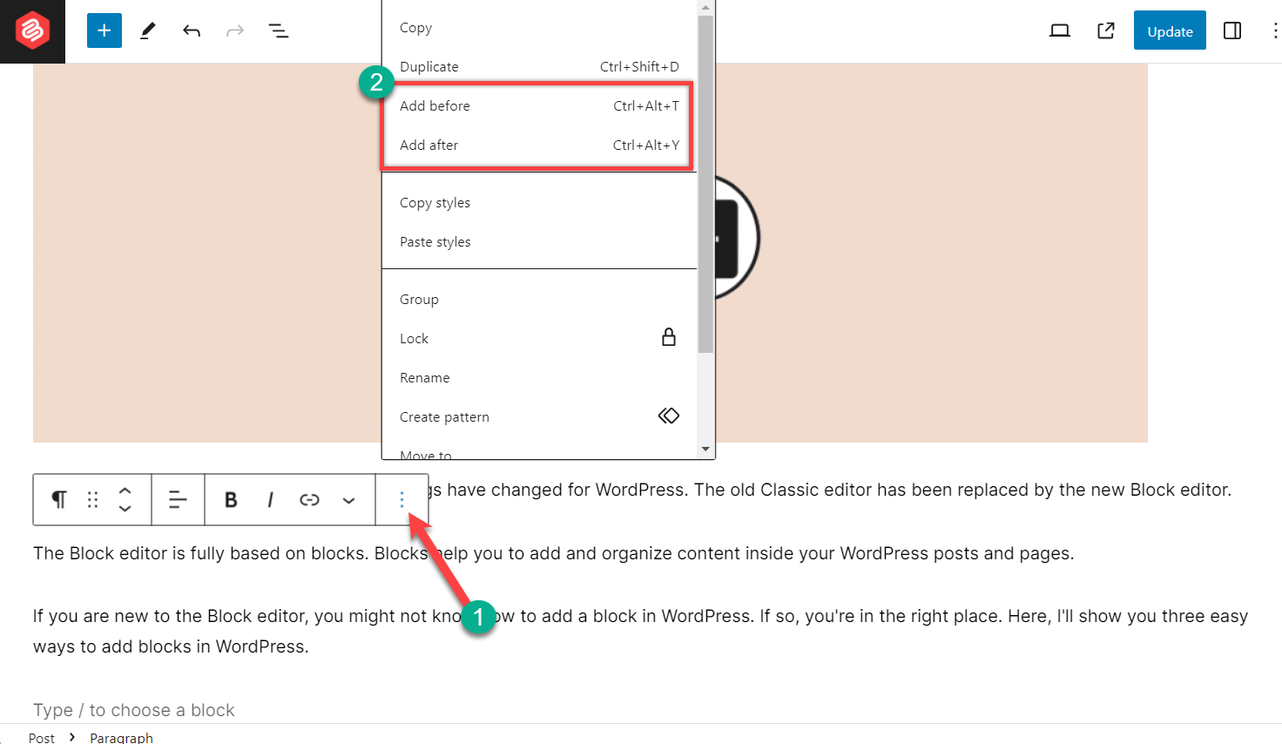View post in new tab
The height and width of the screenshot is (744, 1282).
coord(1106,31)
